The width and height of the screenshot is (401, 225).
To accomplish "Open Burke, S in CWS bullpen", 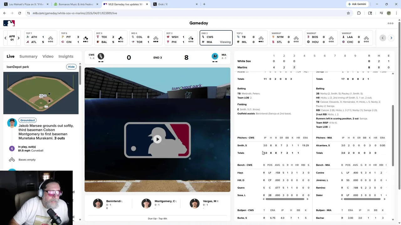I will click(242, 218).
